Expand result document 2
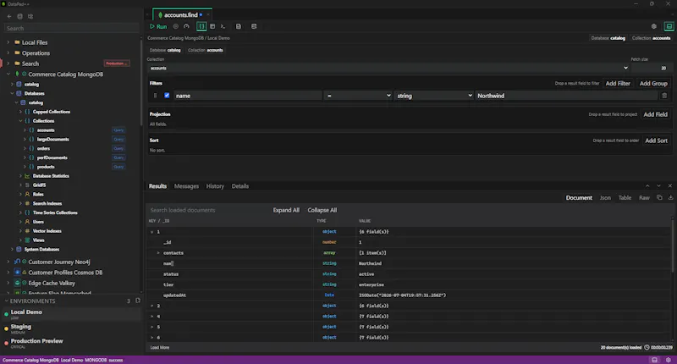Screen dimensions: 677x364 coord(151,306)
